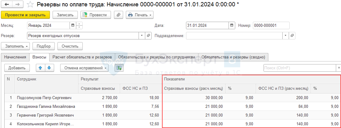Select row Гвоздикина Галина Михайловна

coord(173,107)
